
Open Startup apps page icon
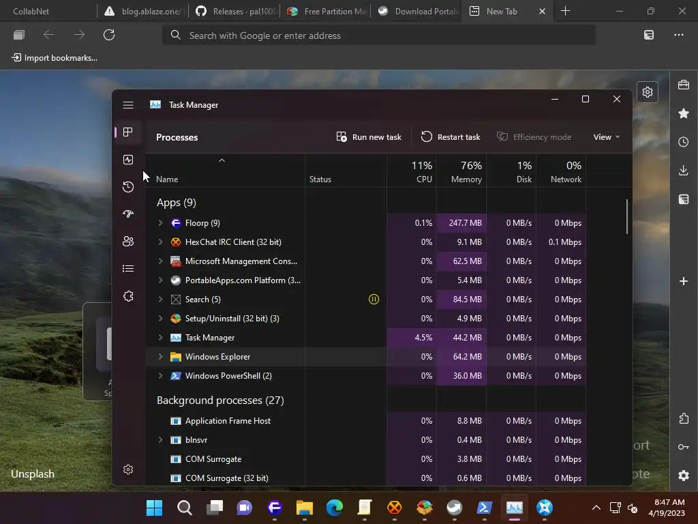click(x=128, y=214)
